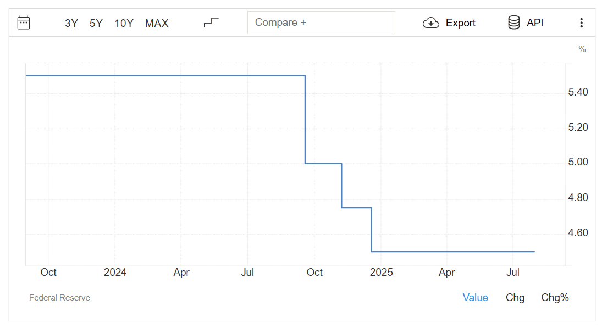Viewport: 602px width, 328px height.
Task: Click the blue line at the 5.00 step
Action: tap(323, 164)
